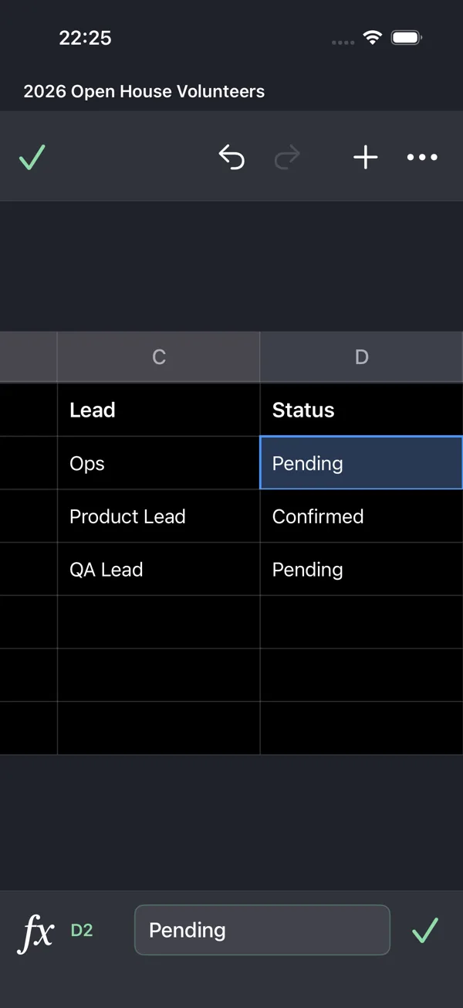Undo the last action

[x=231, y=158]
